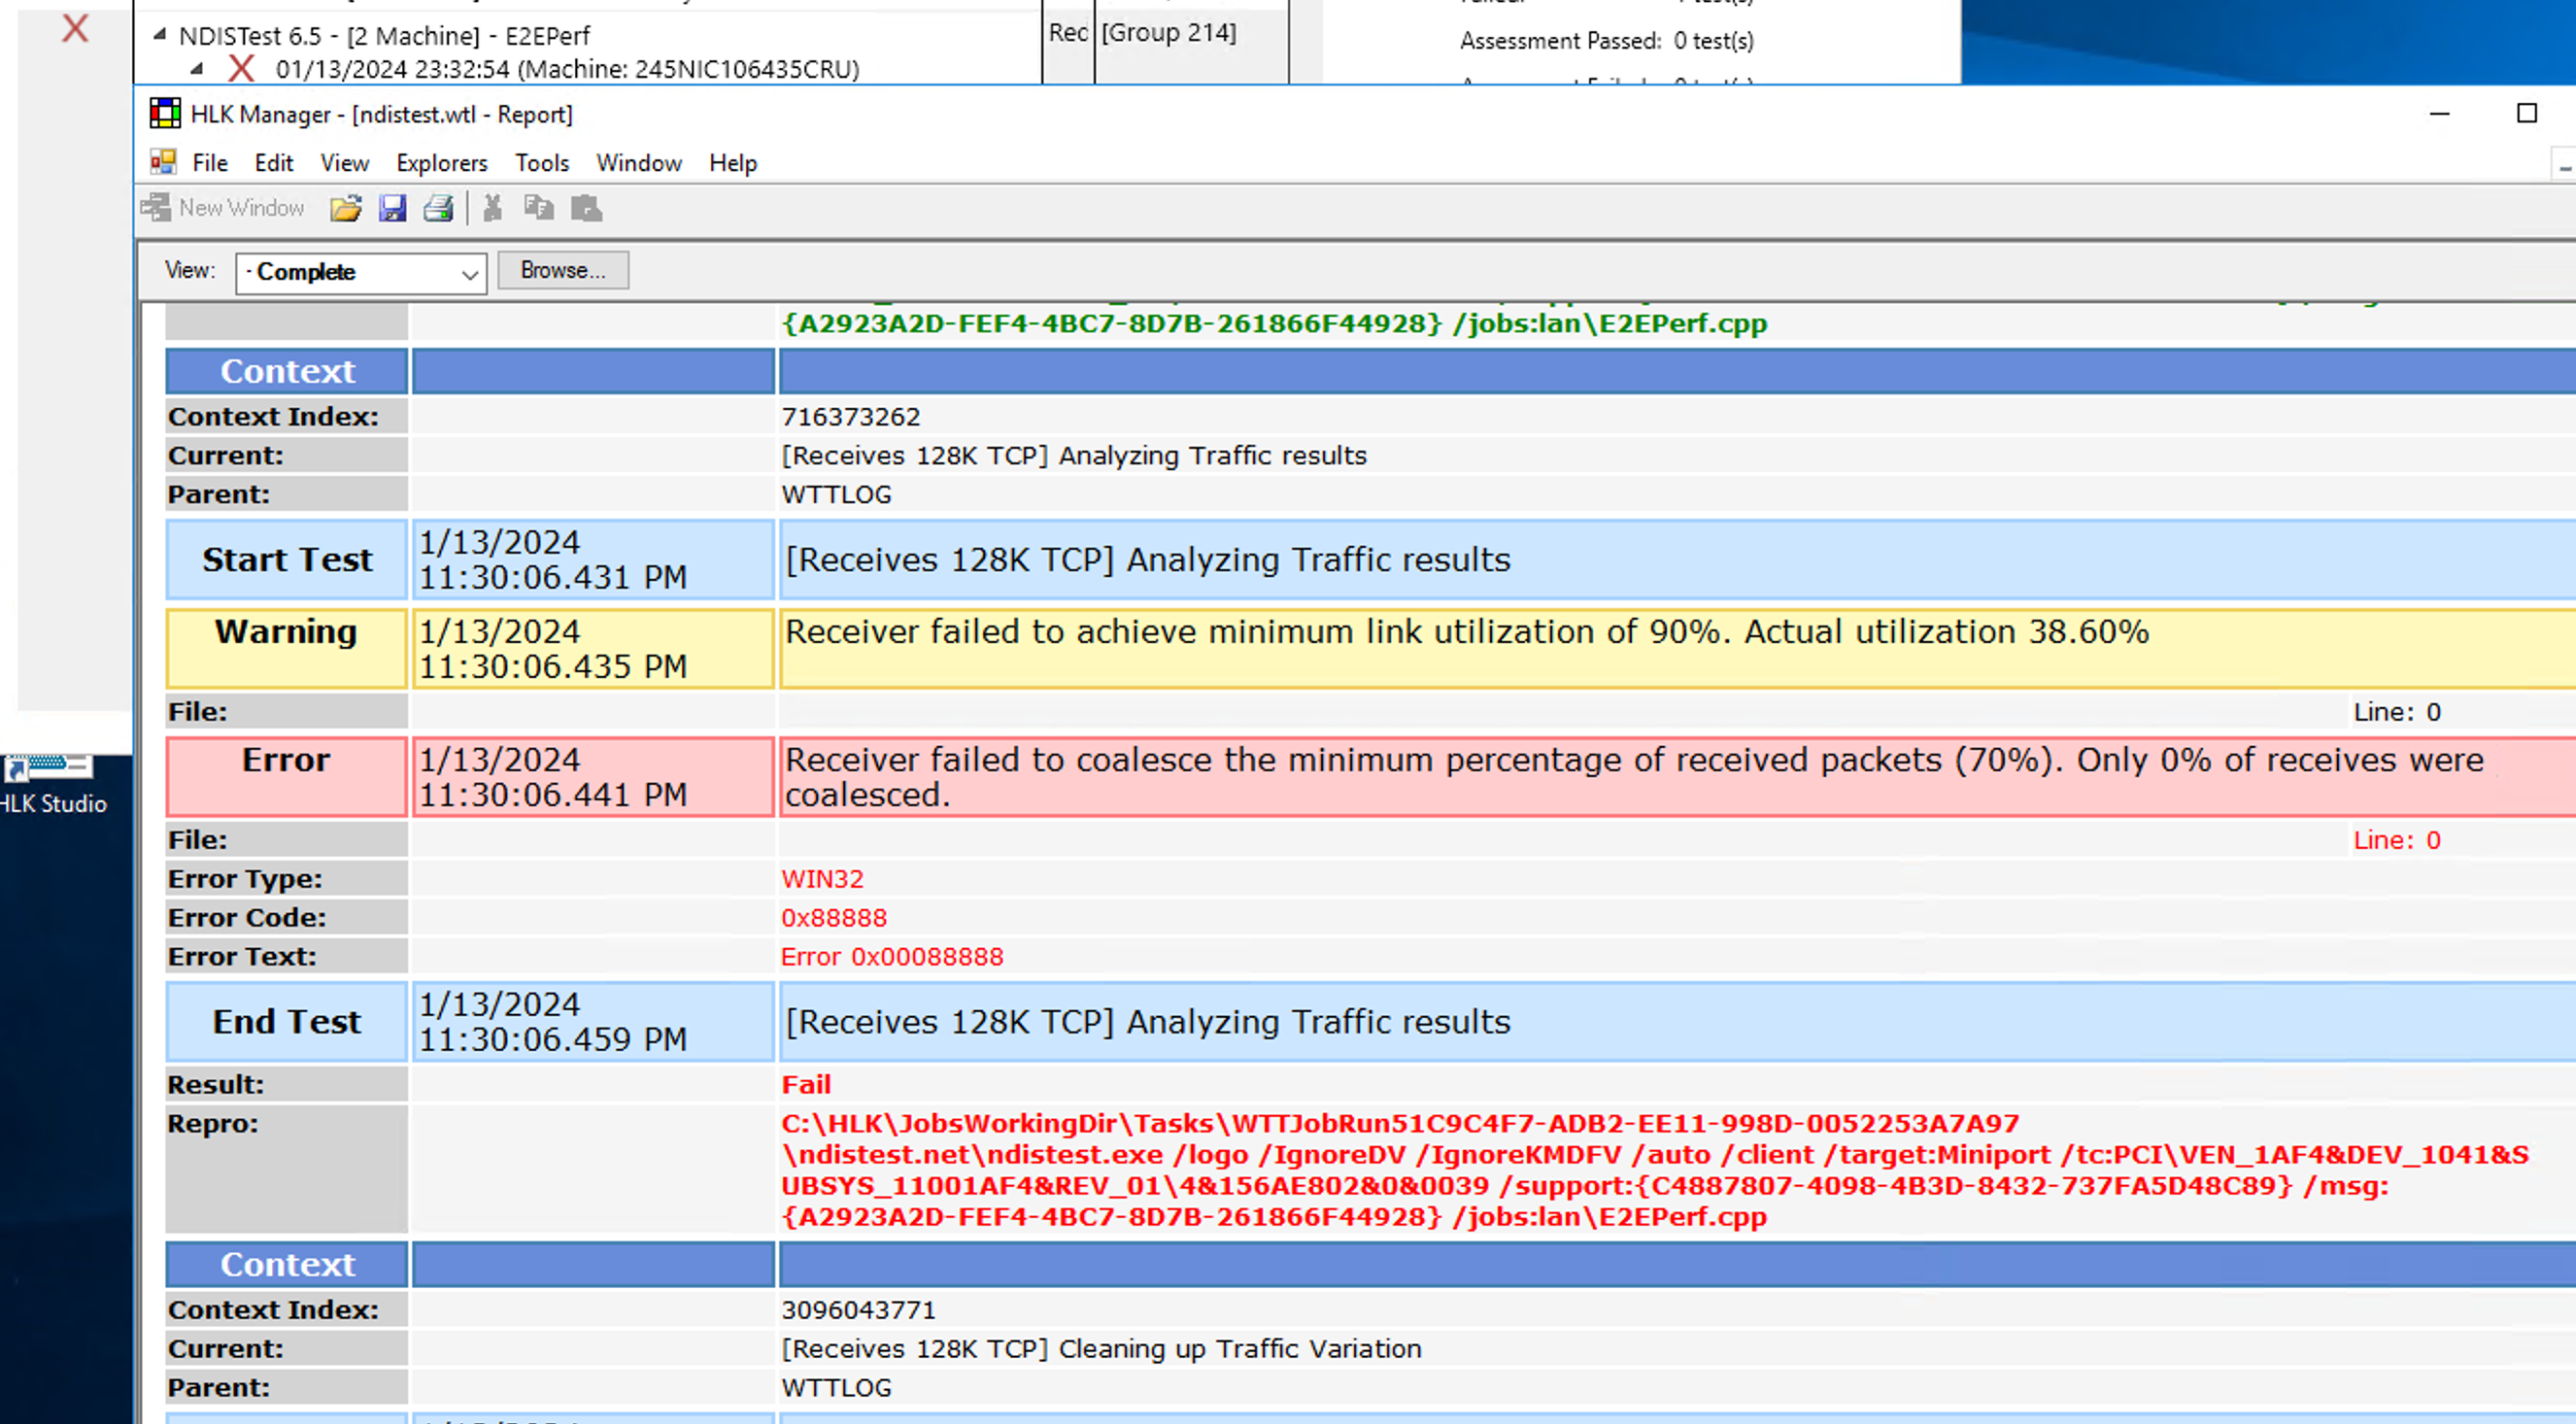Click the open folder toolbar icon
The height and width of the screenshot is (1424, 2576).
pos(345,208)
